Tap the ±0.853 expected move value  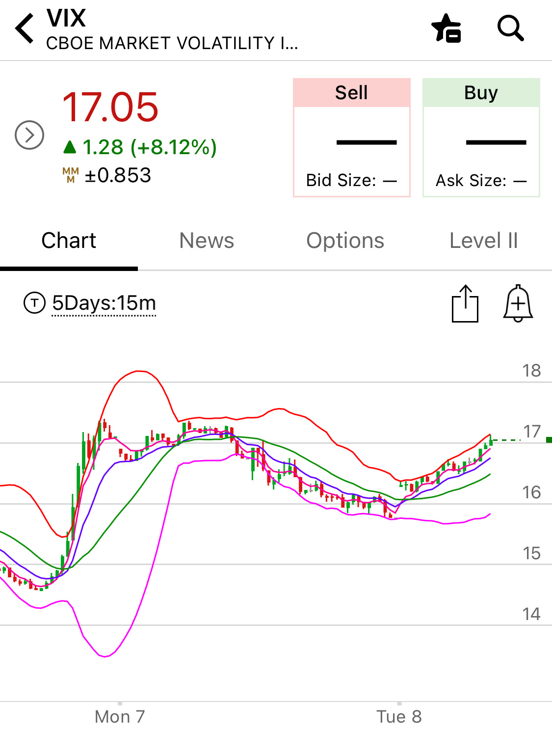coord(118,175)
